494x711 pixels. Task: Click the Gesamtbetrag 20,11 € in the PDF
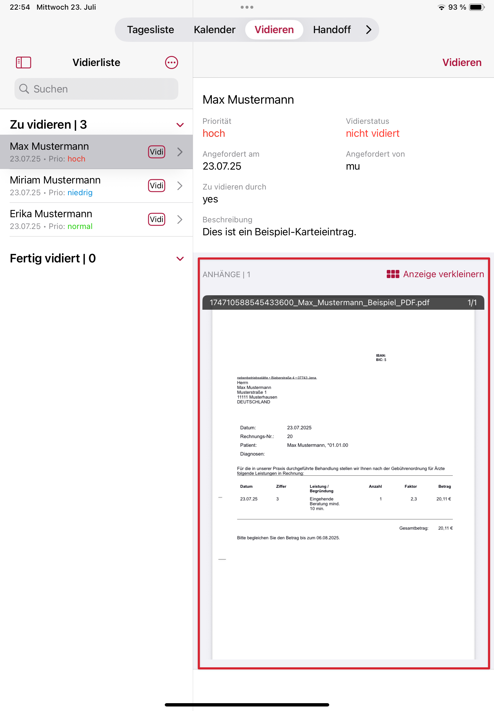tap(446, 528)
